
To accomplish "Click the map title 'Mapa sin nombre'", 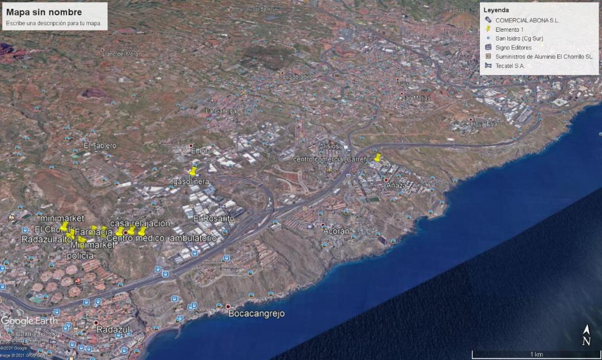I will click(x=44, y=12).
